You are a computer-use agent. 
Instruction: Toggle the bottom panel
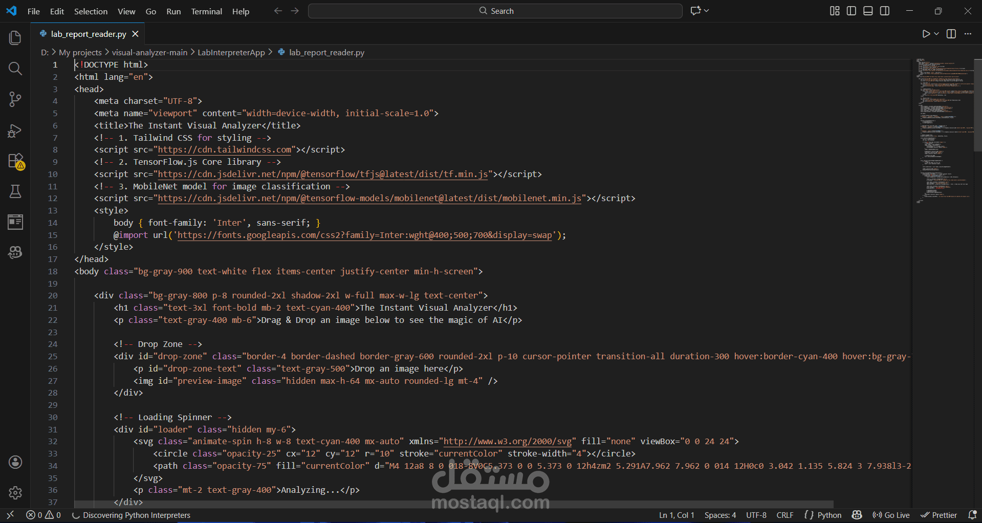pyautogui.click(x=868, y=11)
